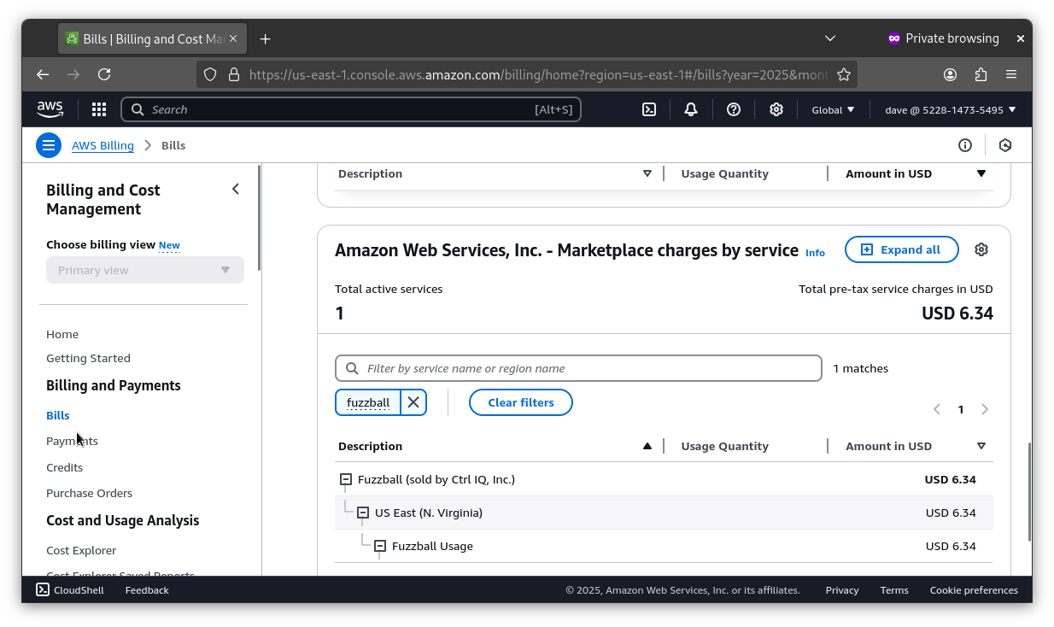Click the AWS search box

pos(351,109)
